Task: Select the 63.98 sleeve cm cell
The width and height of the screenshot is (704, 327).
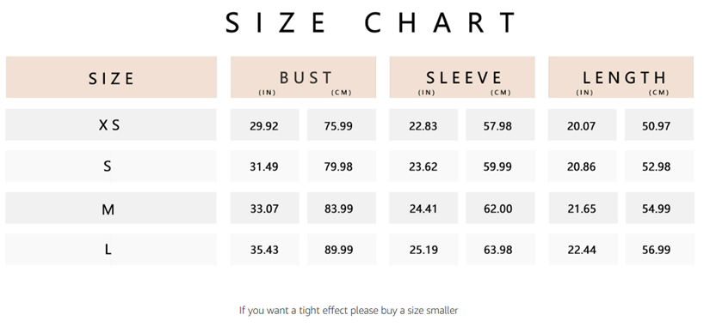Action: 500,249
